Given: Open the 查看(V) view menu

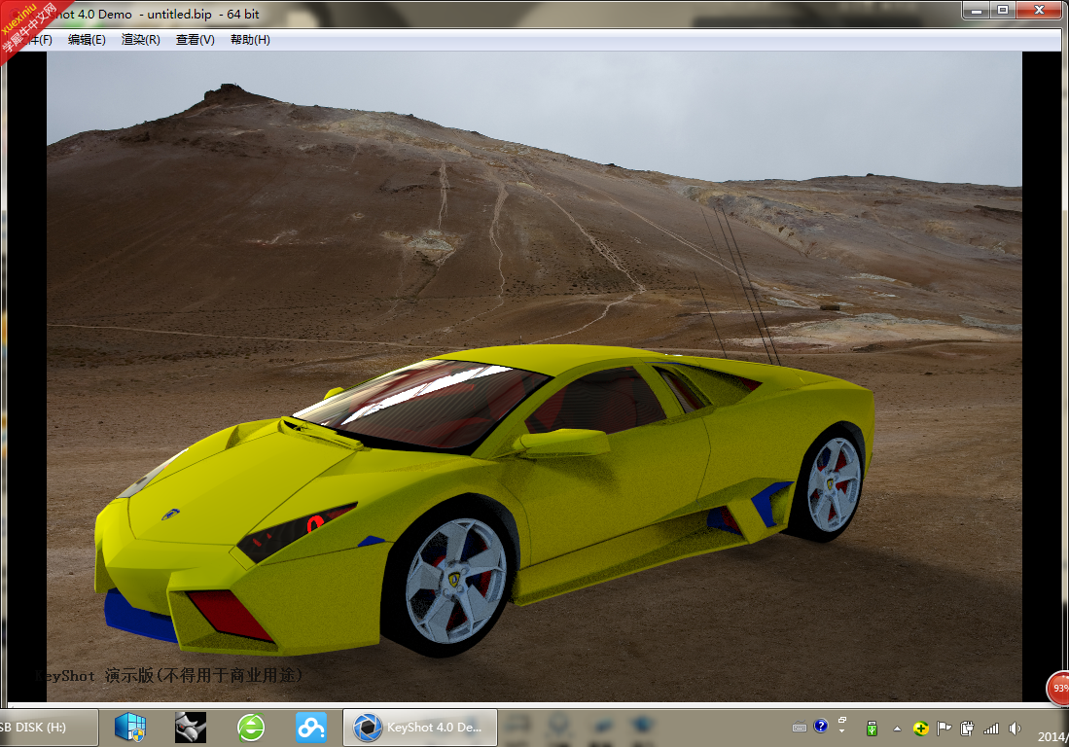Looking at the screenshot, I should [x=195, y=40].
